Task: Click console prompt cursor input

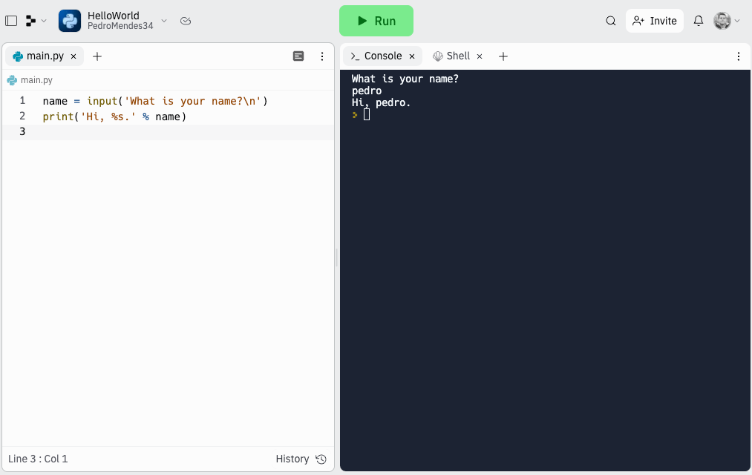Action: [x=367, y=114]
